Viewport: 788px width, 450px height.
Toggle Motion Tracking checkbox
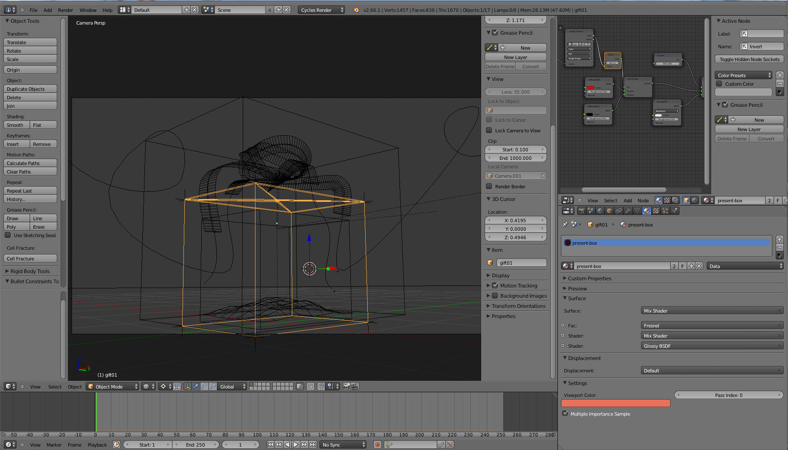coord(495,285)
